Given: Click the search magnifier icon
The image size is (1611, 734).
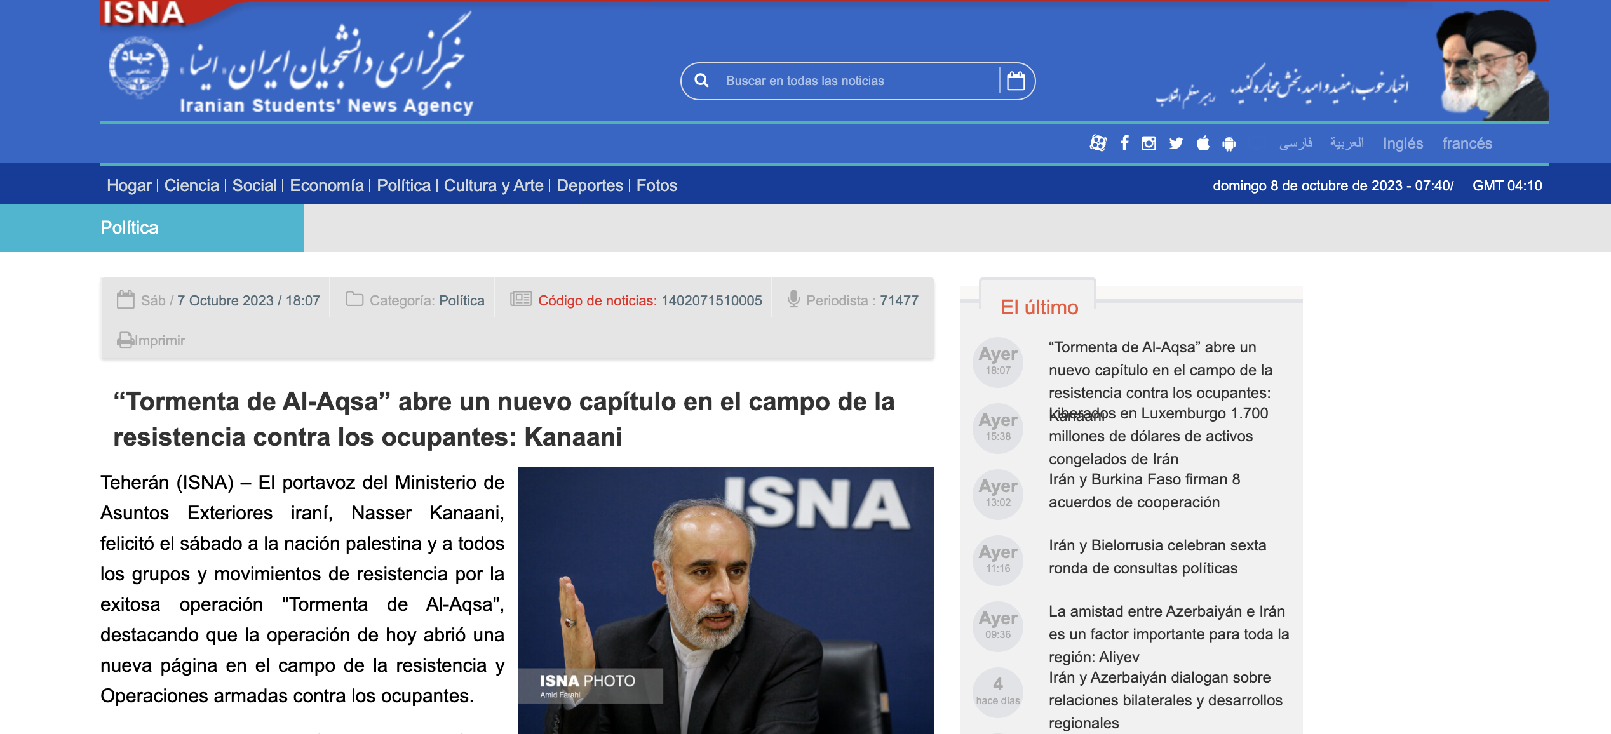Looking at the screenshot, I should coord(701,81).
